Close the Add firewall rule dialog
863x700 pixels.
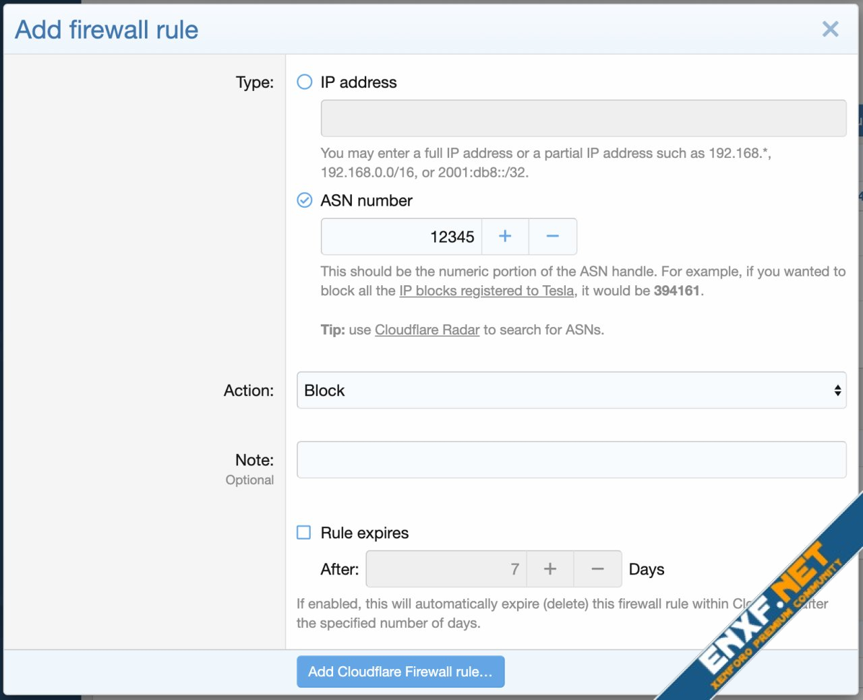pyautogui.click(x=830, y=29)
